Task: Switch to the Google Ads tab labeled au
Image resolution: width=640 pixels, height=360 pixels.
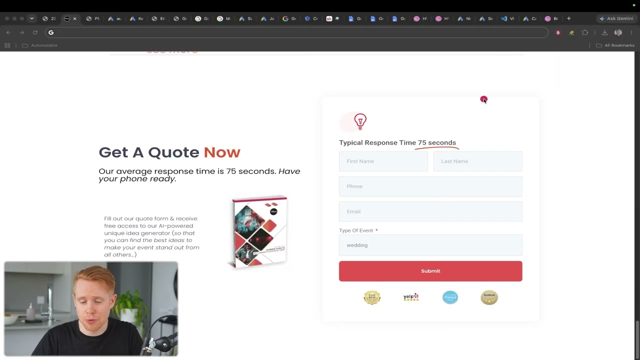Action: (114, 18)
